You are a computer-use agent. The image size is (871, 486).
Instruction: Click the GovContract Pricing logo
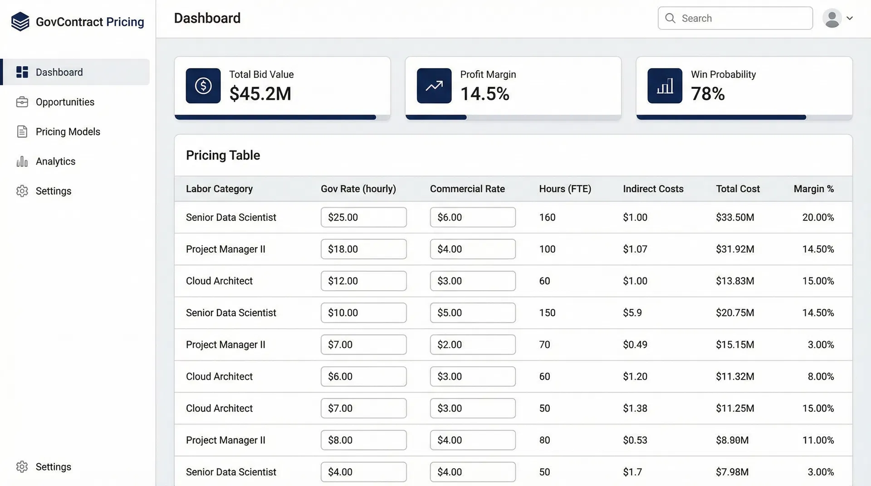[x=76, y=21]
